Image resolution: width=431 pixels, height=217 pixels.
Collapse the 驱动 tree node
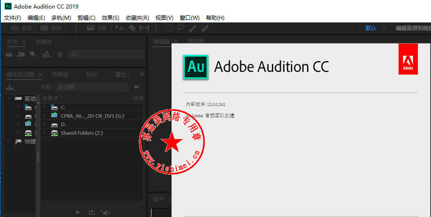[9, 98]
